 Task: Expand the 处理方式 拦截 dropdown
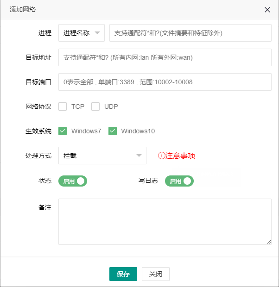click(102, 156)
